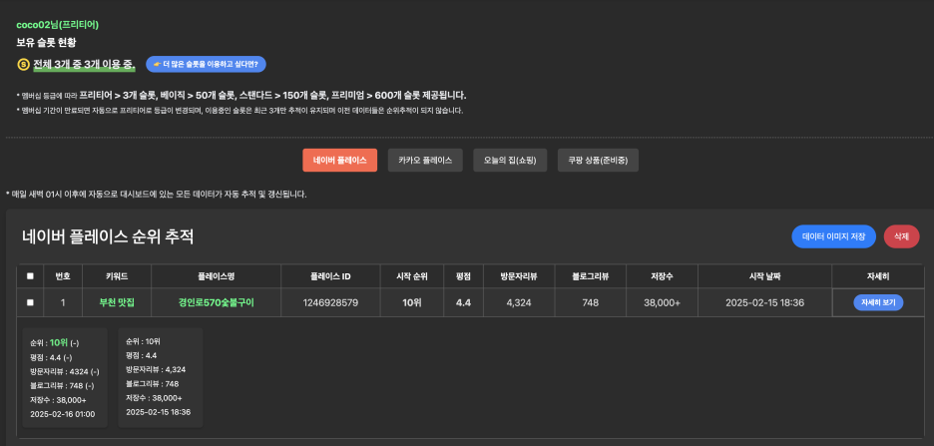Click the 데이터 이미지 저장 button
Screen dimensions: 934x446
833,236
